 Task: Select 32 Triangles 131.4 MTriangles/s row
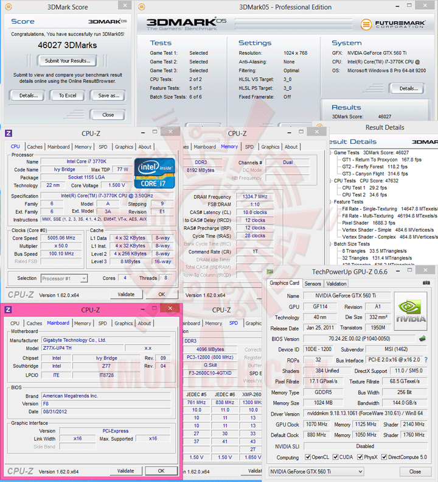[x=377, y=258]
